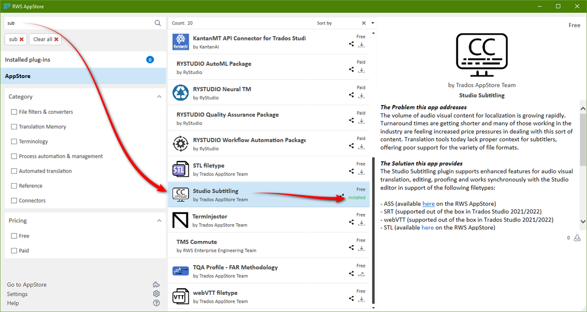Collapse the Pricing section
Image resolution: width=587 pixels, height=312 pixels.
[x=159, y=221]
